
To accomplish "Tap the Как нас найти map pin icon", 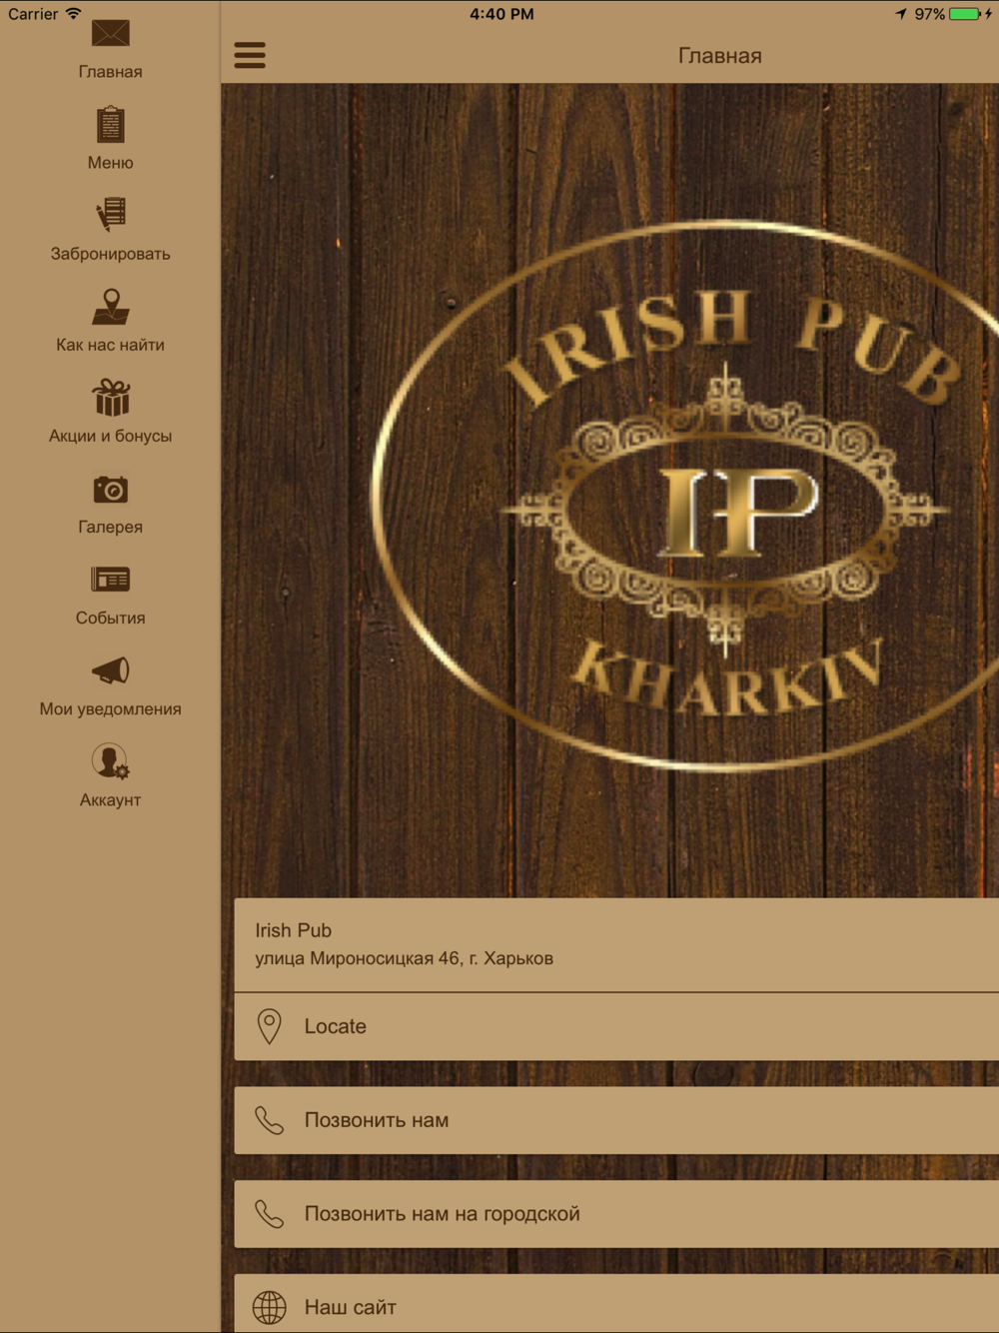I will click(110, 307).
